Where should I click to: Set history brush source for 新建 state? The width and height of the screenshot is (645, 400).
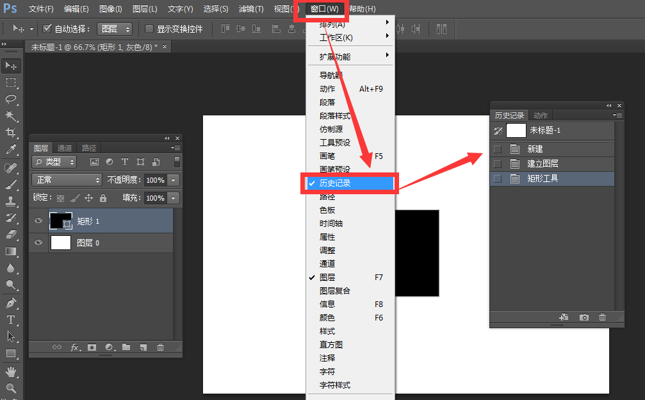click(497, 149)
